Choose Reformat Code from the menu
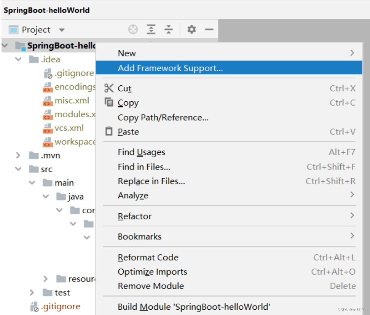Image resolution: width=370 pixels, height=315 pixels. (229, 257)
